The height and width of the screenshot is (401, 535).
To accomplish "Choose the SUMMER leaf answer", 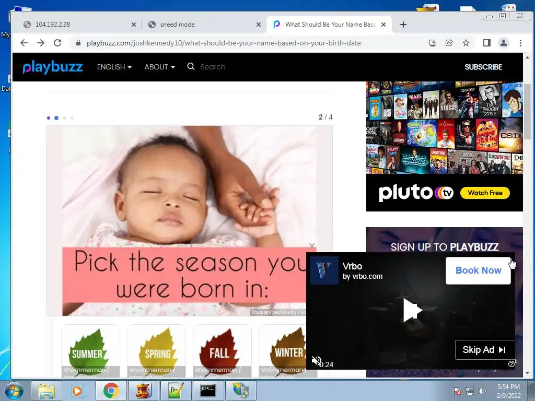I will (90, 351).
